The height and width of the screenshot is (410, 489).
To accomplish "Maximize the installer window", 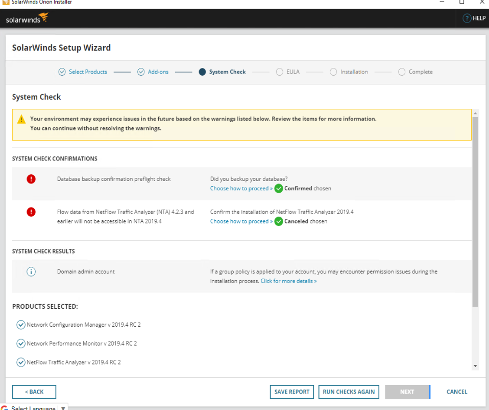I will coord(462,2).
